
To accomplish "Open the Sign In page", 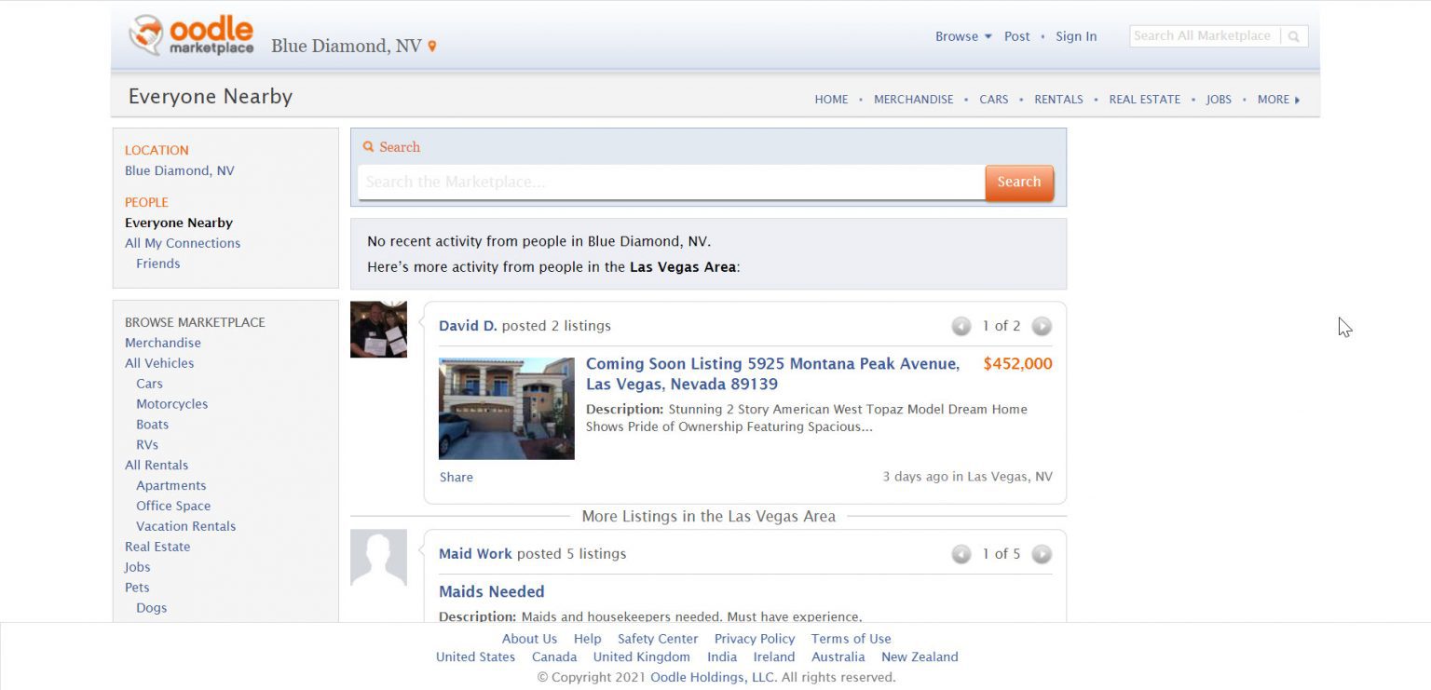I will 1076,36.
